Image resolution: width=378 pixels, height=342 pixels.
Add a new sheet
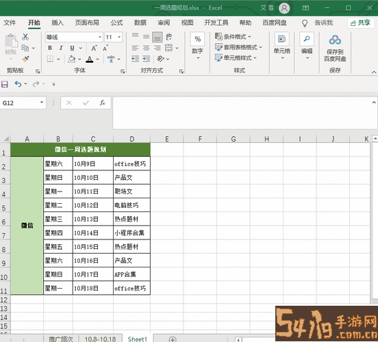tap(173, 339)
